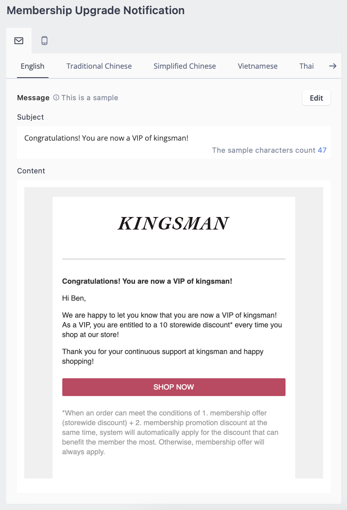Click the 'This is a sample' hint text

pos(90,98)
